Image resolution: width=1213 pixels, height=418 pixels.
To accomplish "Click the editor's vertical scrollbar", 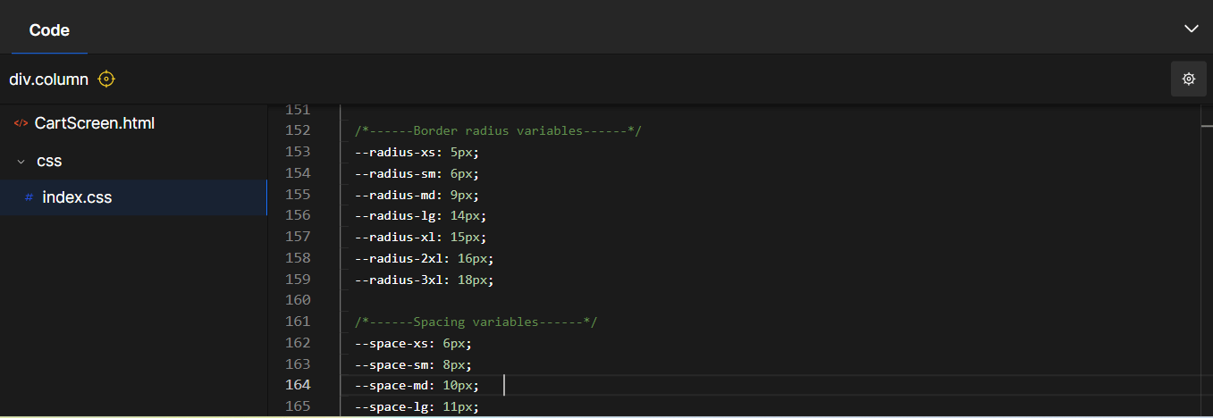I will (x=1207, y=259).
